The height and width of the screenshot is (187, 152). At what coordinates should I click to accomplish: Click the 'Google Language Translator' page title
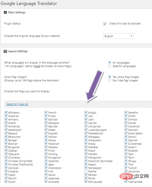[x=29, y=3]
